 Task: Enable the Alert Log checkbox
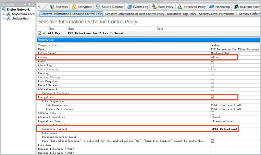pyautogui.click(x=212, y=66)
